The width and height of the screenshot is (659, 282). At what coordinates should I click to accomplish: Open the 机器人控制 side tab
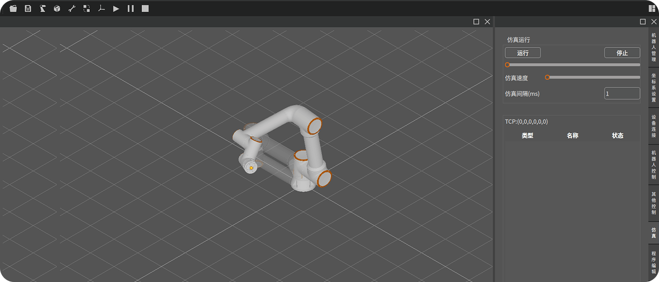[x=653, y=164]
